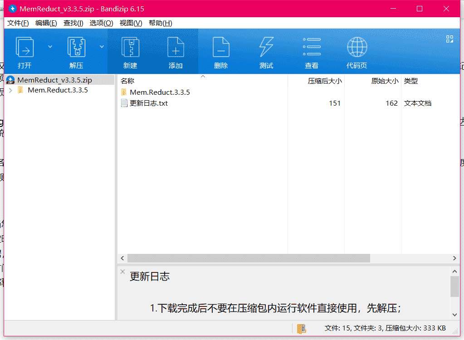Open the 帮助(H) menu
Viewport: 464px width, 340px height.
[x=161, y=23]
